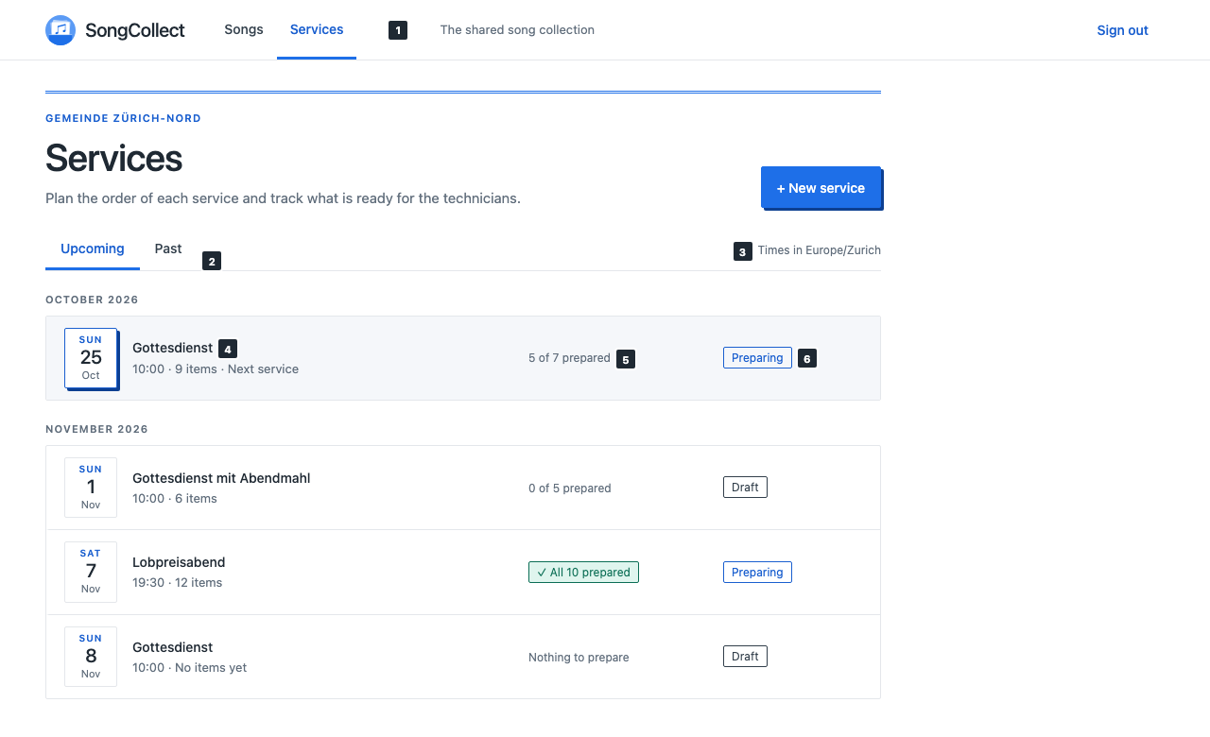Click the Preparing badge for 25 Oct Gottesdienst
The height and width of the screenshot is (737, 1210).
(757, 358)
